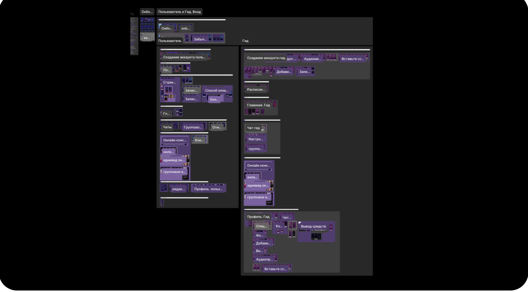Image resolution: width=528 pixels, height=292 pixels.
Task: Click the "Чаты" section label
Action: pos(167,128)
